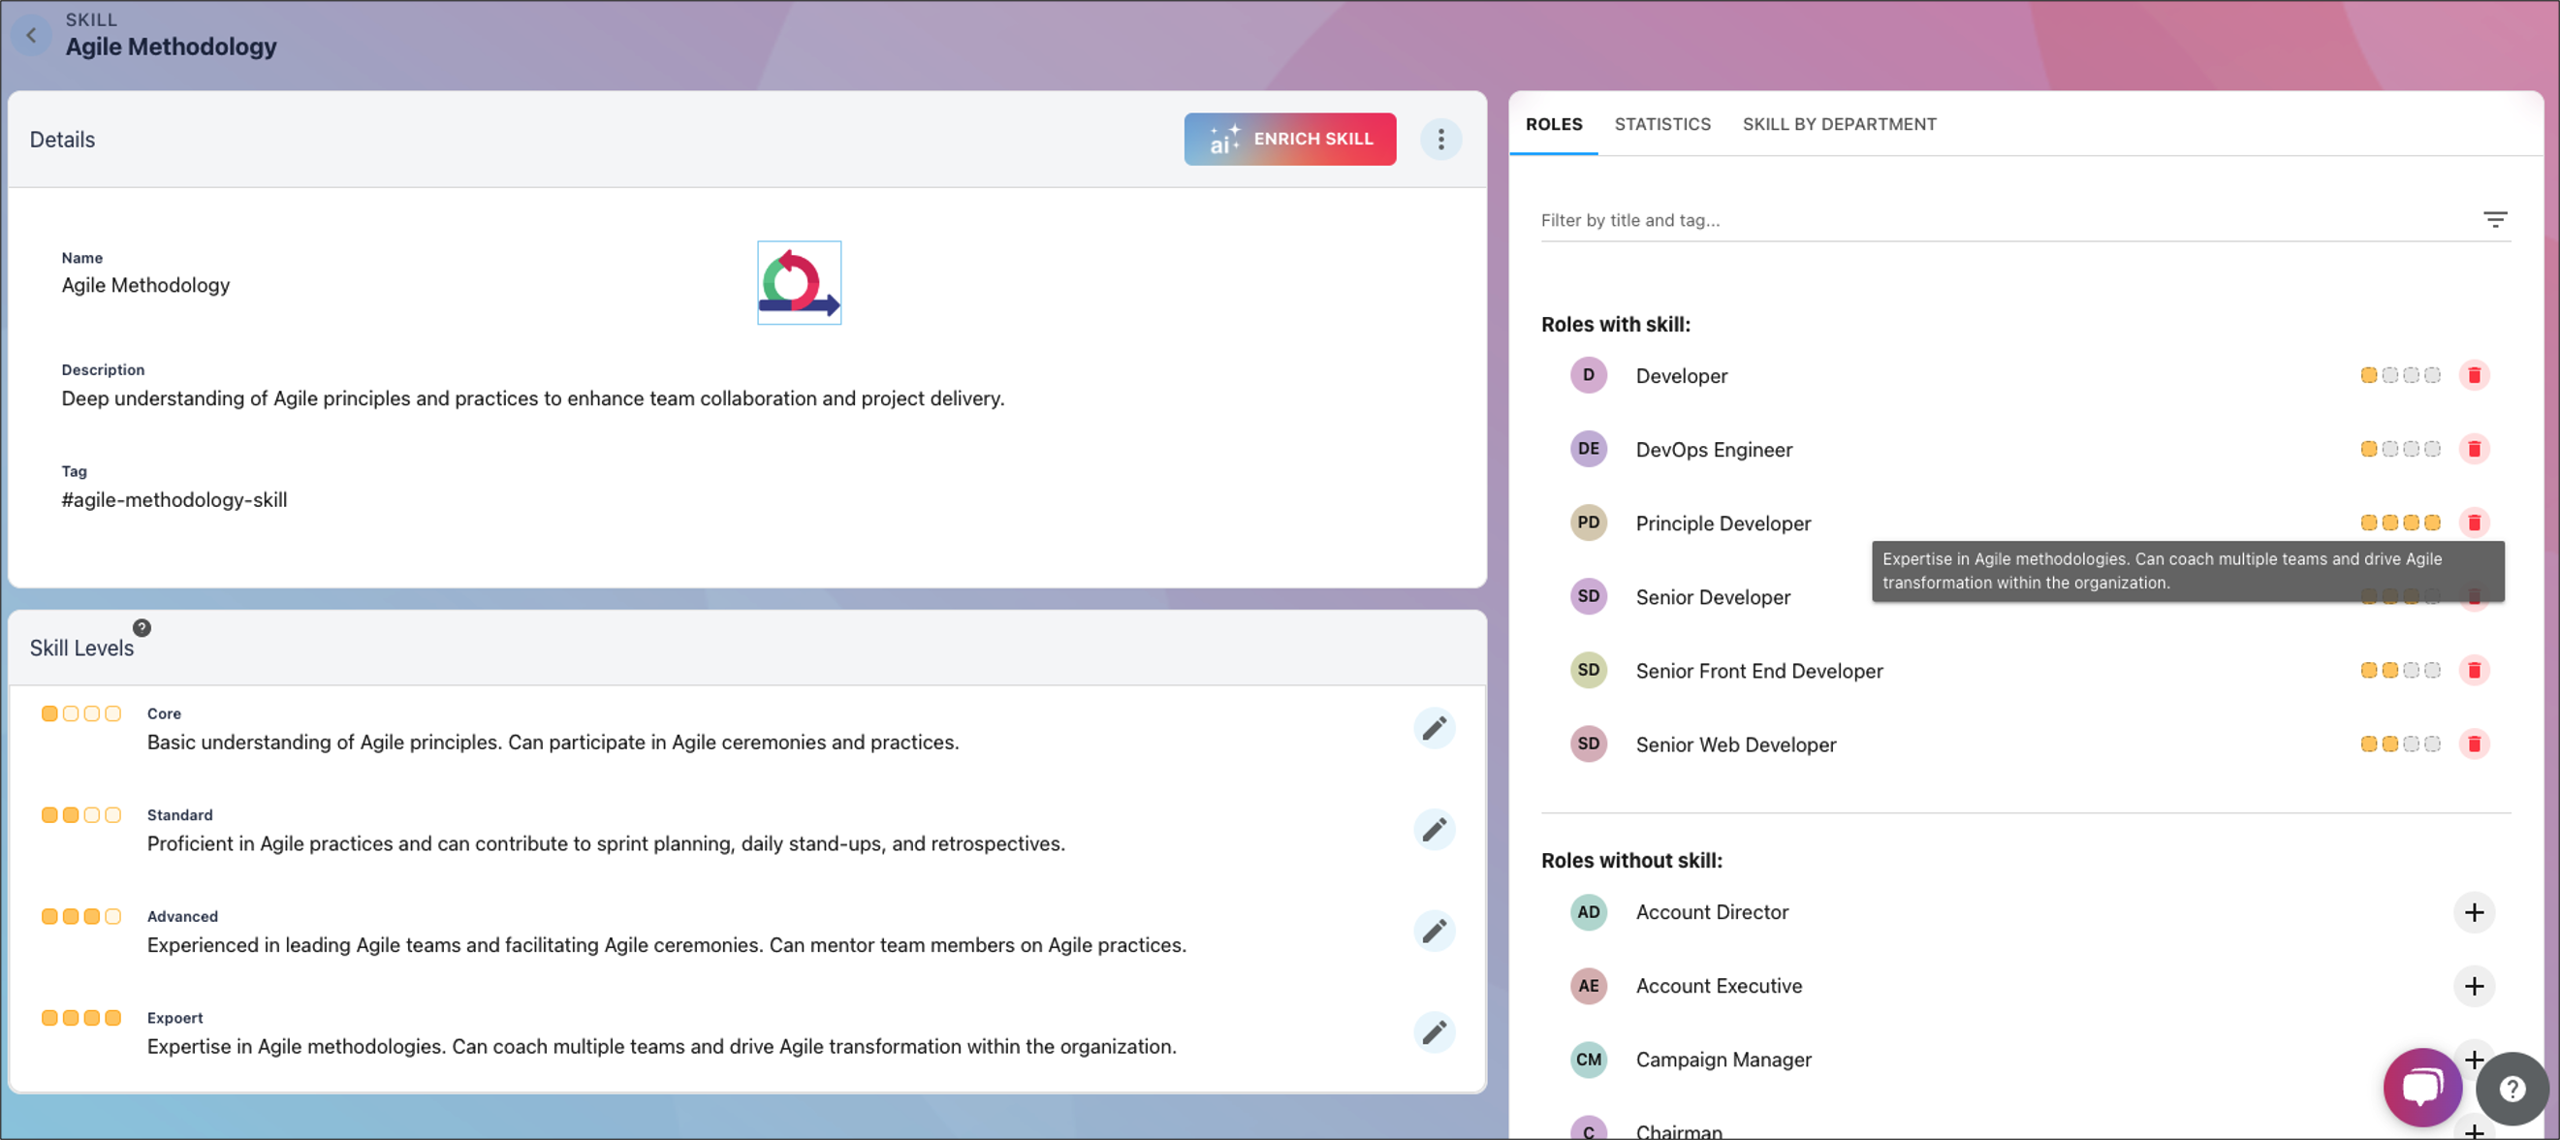Switch to the Statistics tab

1661,124
